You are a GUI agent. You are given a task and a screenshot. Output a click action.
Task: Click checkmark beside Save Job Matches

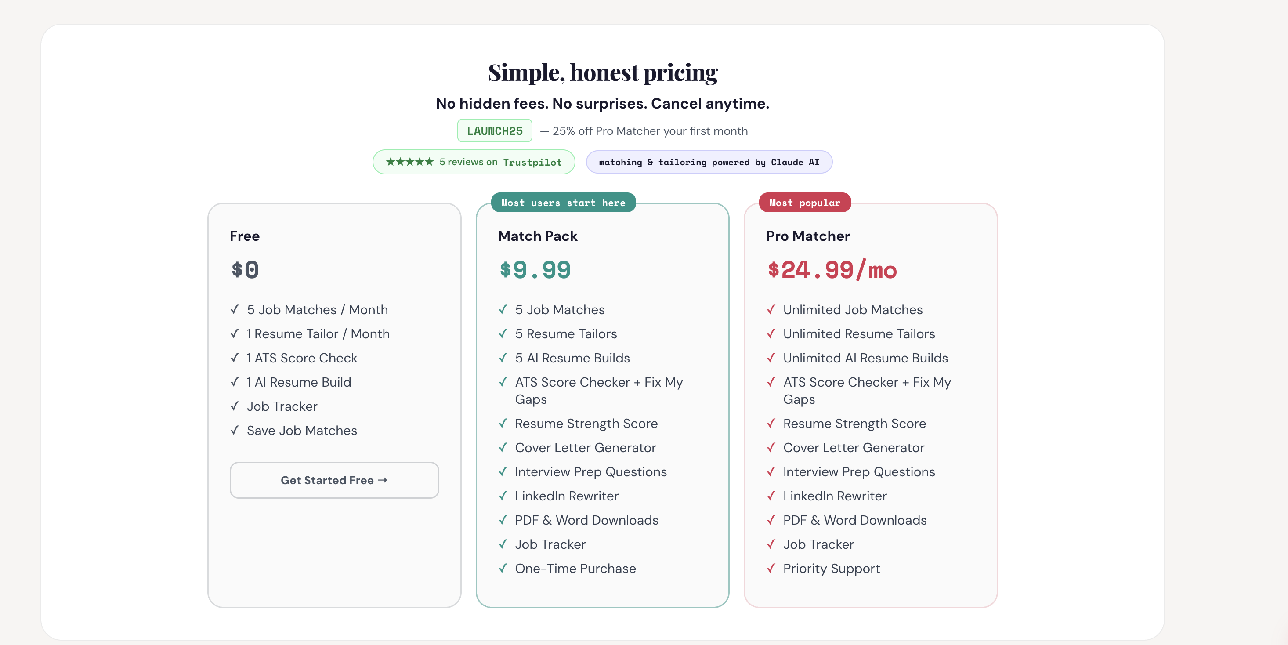pyautogui.click(x=235, y=431)
